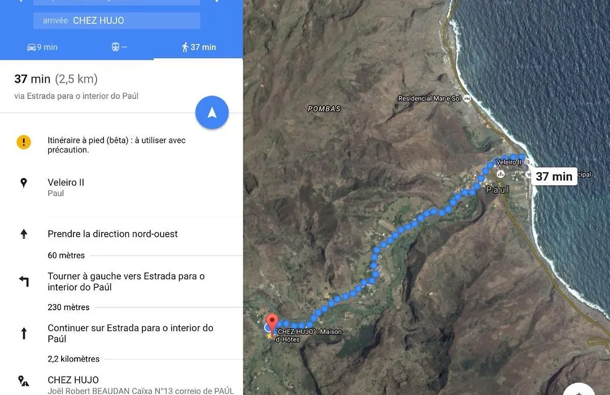This screenshot has height=395, width=610.
Task: Tap the CHEZ HUJO Maison d'Hôtes map label
Action: click(309, 336)
